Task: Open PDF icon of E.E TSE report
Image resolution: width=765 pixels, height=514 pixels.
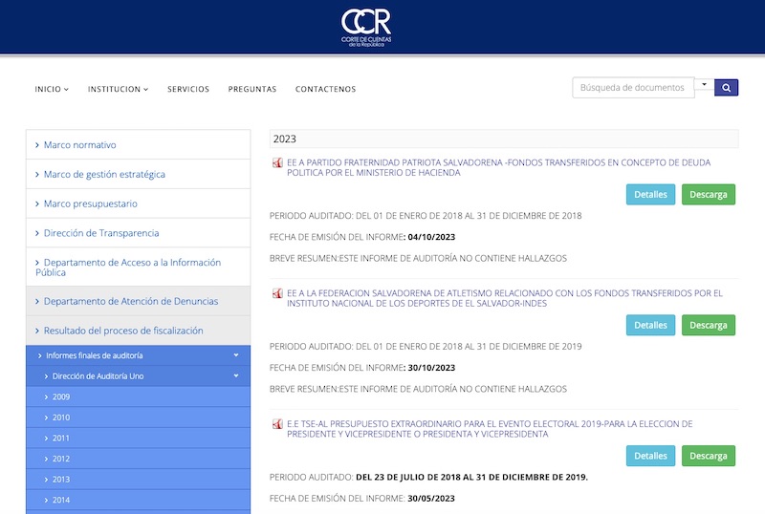Action: click(x=277, y=424)
